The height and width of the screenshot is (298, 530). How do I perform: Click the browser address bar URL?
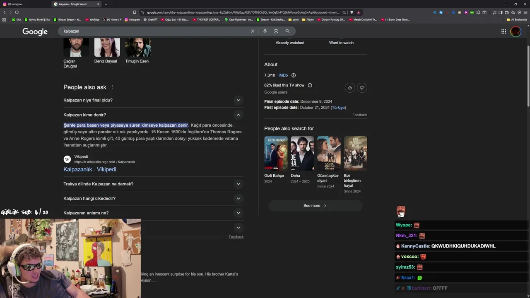click(x=243, y=12)
